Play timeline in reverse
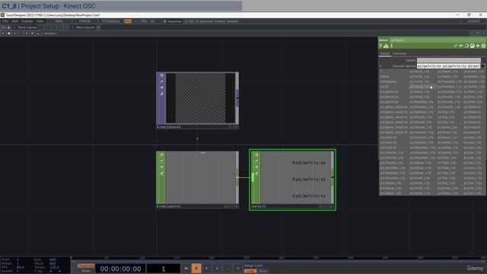The height and width of the screenshot is (274, 487). (x=206, y=269)
